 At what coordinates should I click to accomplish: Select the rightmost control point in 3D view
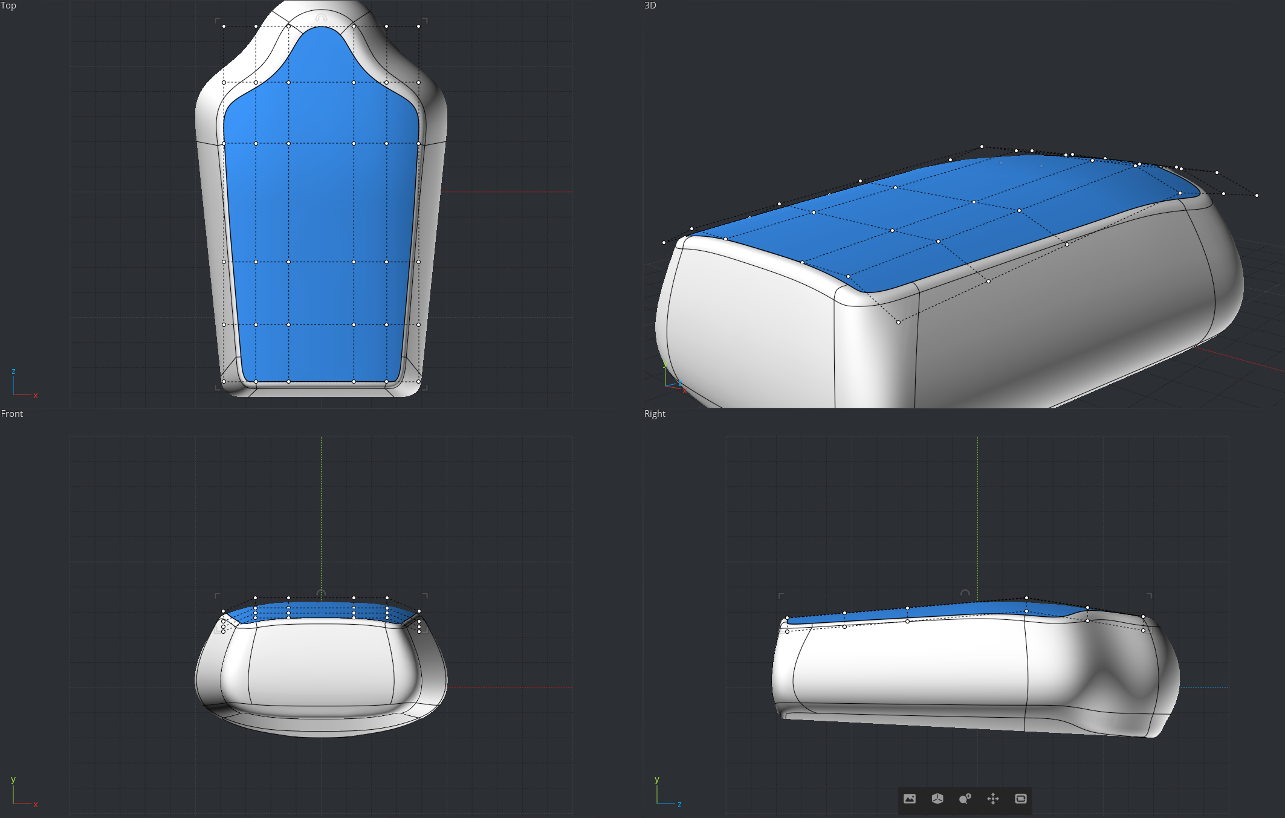point(1257,195)
